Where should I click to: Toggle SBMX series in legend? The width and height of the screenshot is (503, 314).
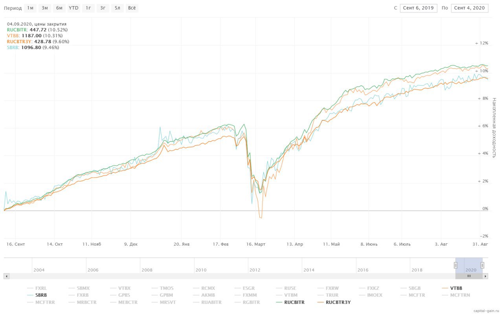[x=79, y=288]
